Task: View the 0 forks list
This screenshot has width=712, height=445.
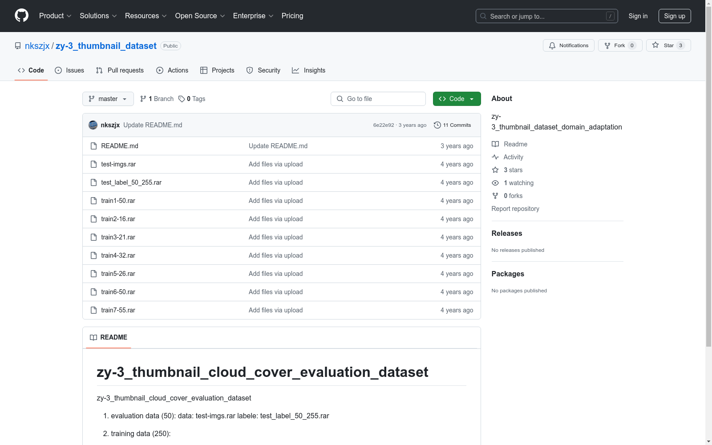Action: [507, 196]
